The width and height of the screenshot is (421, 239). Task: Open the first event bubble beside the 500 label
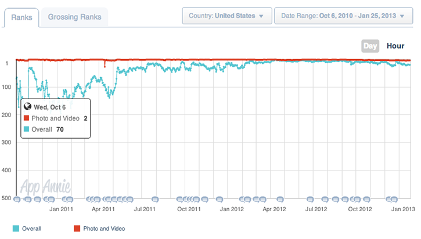tap(17, 200)
